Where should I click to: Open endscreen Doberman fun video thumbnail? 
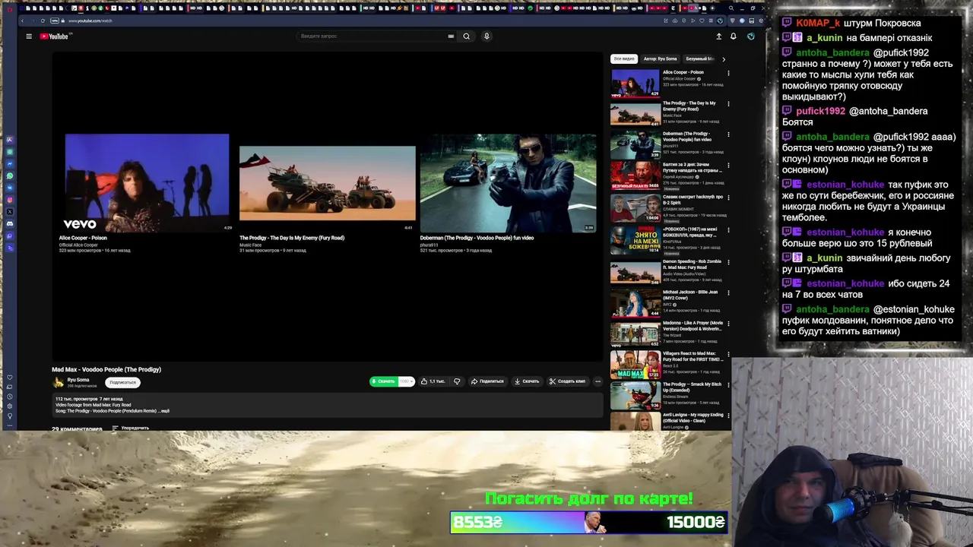pos(508,183)
